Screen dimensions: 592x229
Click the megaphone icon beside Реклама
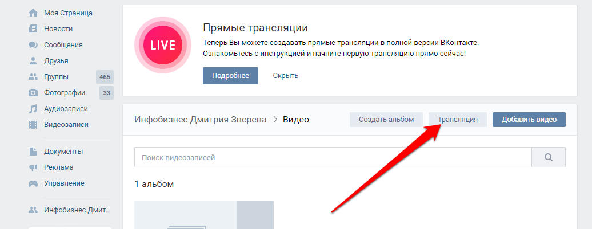click(x=33, y=167)
